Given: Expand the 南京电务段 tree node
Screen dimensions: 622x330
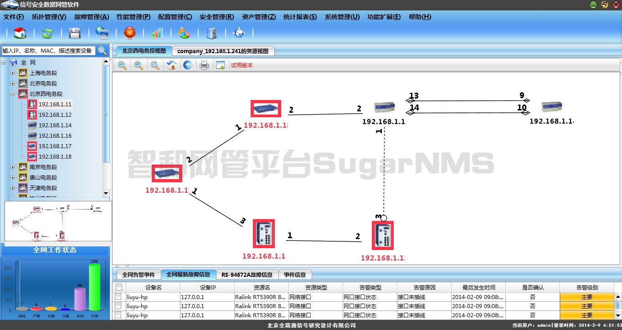Looking at the screenshot, I should 13,167.
